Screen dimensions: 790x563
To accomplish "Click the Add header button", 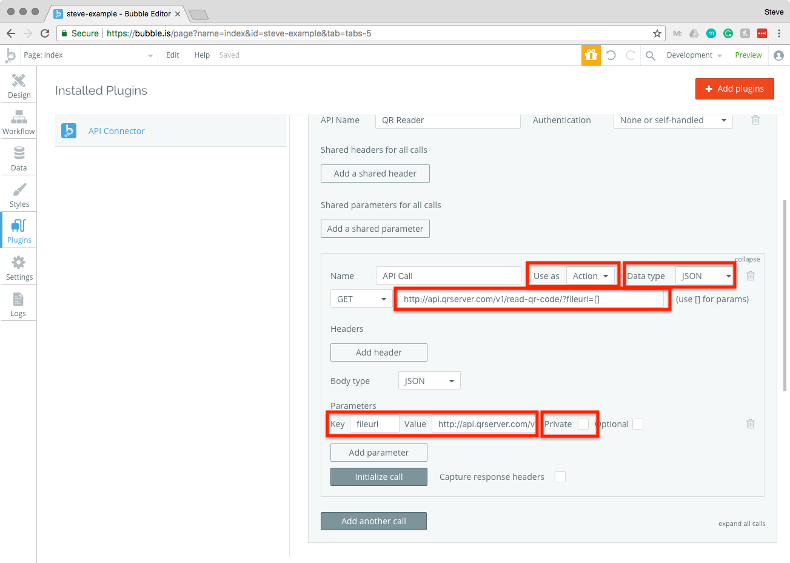I will point(379,352).
